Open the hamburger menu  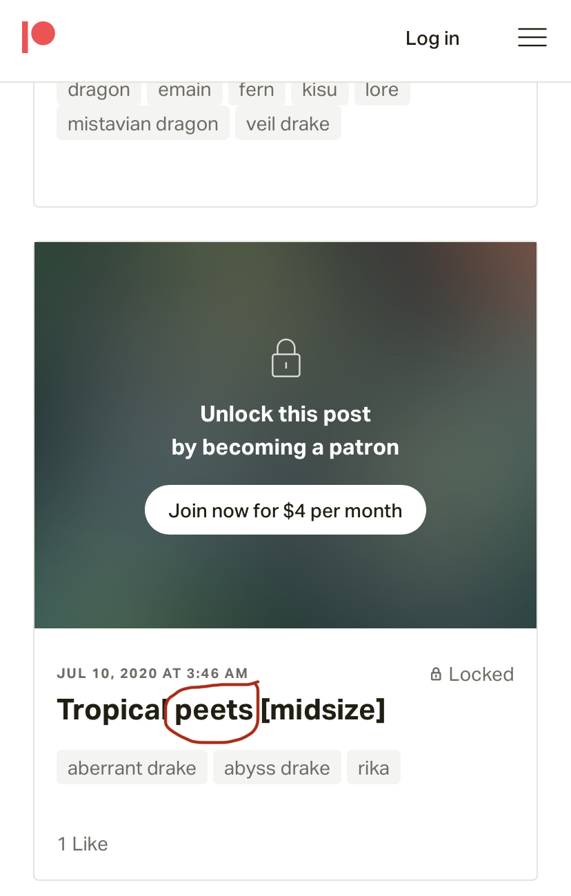pyautogui.click(x=532, y=37)
